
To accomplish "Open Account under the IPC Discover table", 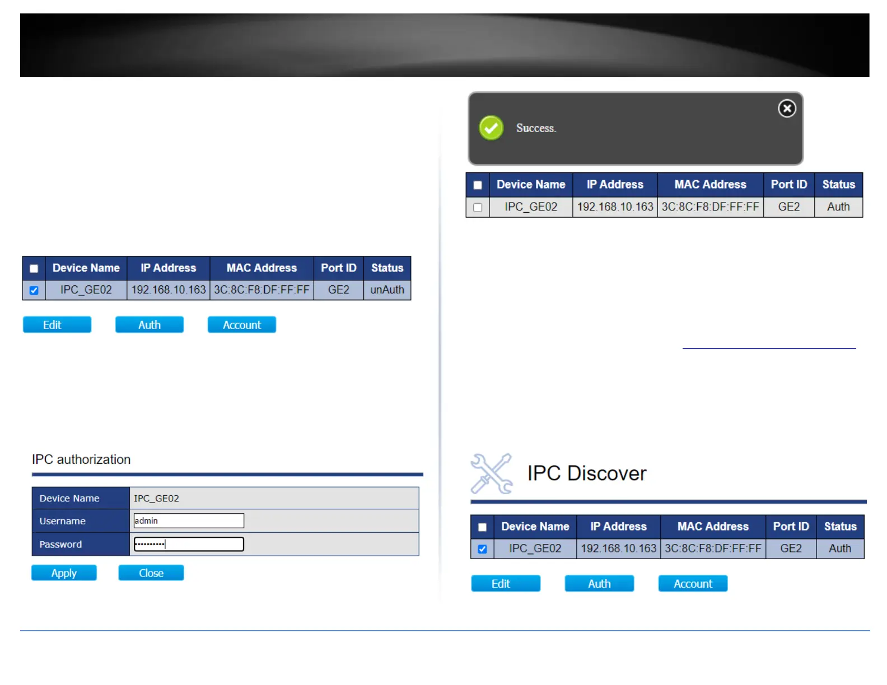I will tap(693, 583).
